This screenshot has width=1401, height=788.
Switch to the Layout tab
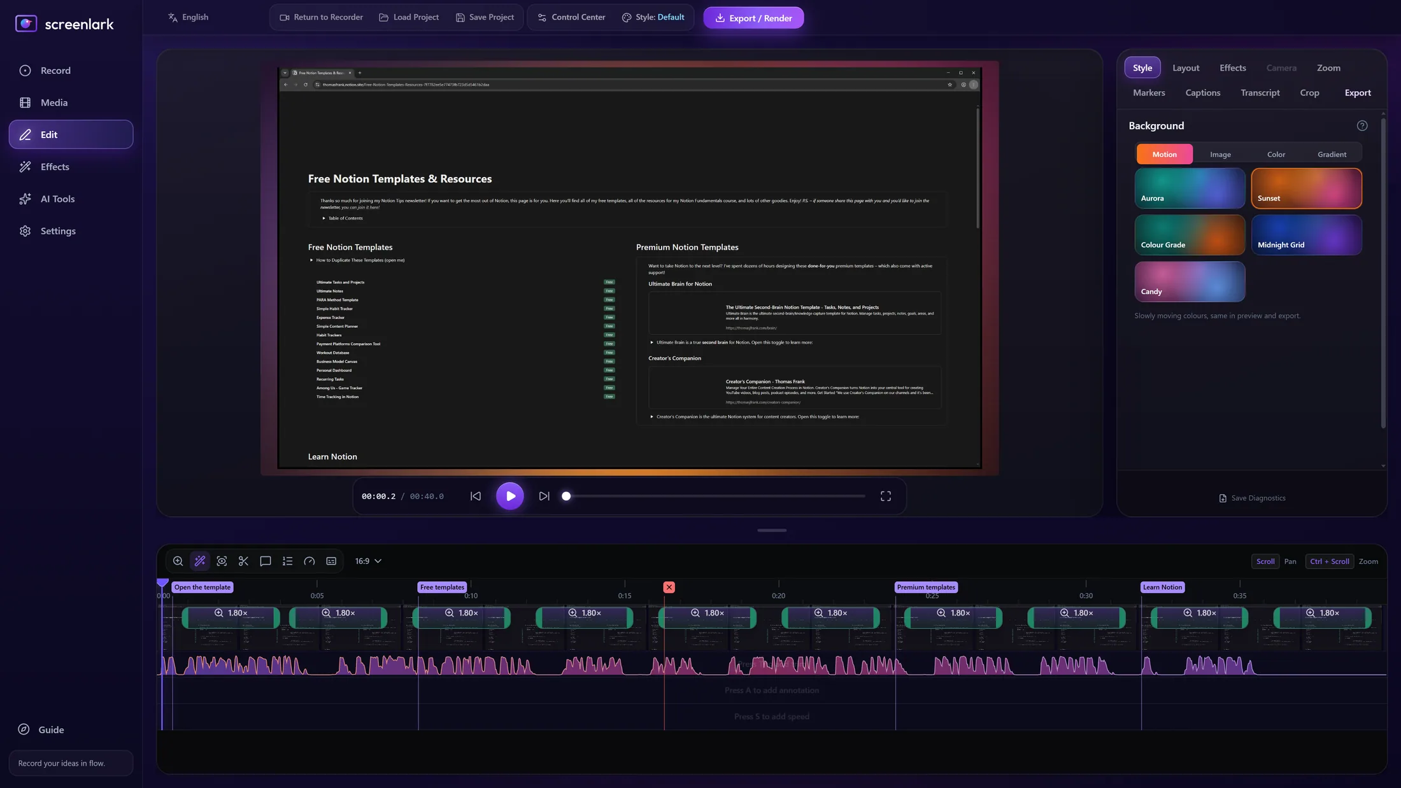point(1186,68)
